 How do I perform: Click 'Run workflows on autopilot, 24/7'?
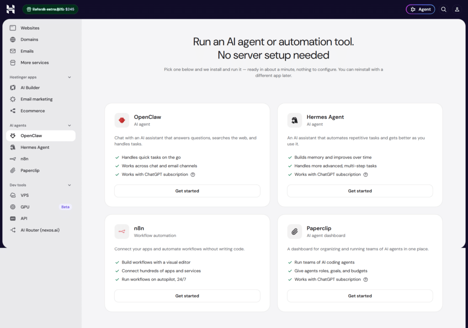154,280
